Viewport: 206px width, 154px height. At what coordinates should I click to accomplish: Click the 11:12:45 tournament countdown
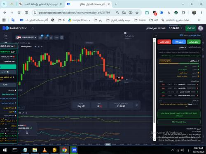coord(121,105)
